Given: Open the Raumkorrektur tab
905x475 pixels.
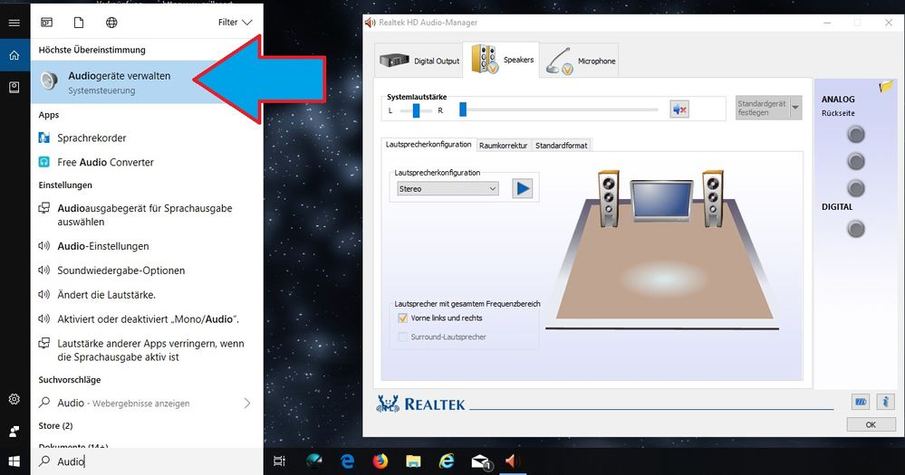Looking at the screenshot, I should tap(503, 145).
